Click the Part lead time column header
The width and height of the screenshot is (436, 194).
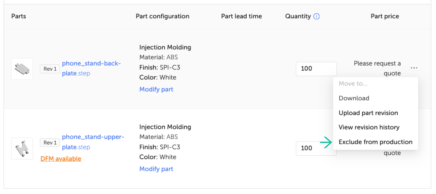241,16
